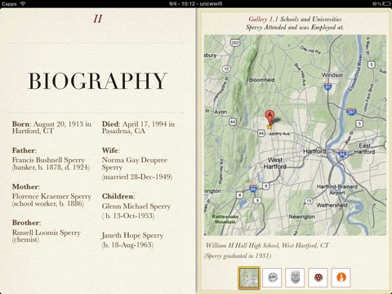Tap the Janeth Hope Sperry name
The height and width of the screenshot is (294, 392).
[x=132, y=235]
